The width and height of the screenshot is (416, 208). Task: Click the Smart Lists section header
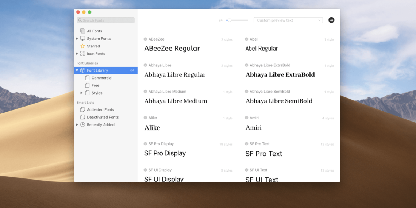coord(85,103)
